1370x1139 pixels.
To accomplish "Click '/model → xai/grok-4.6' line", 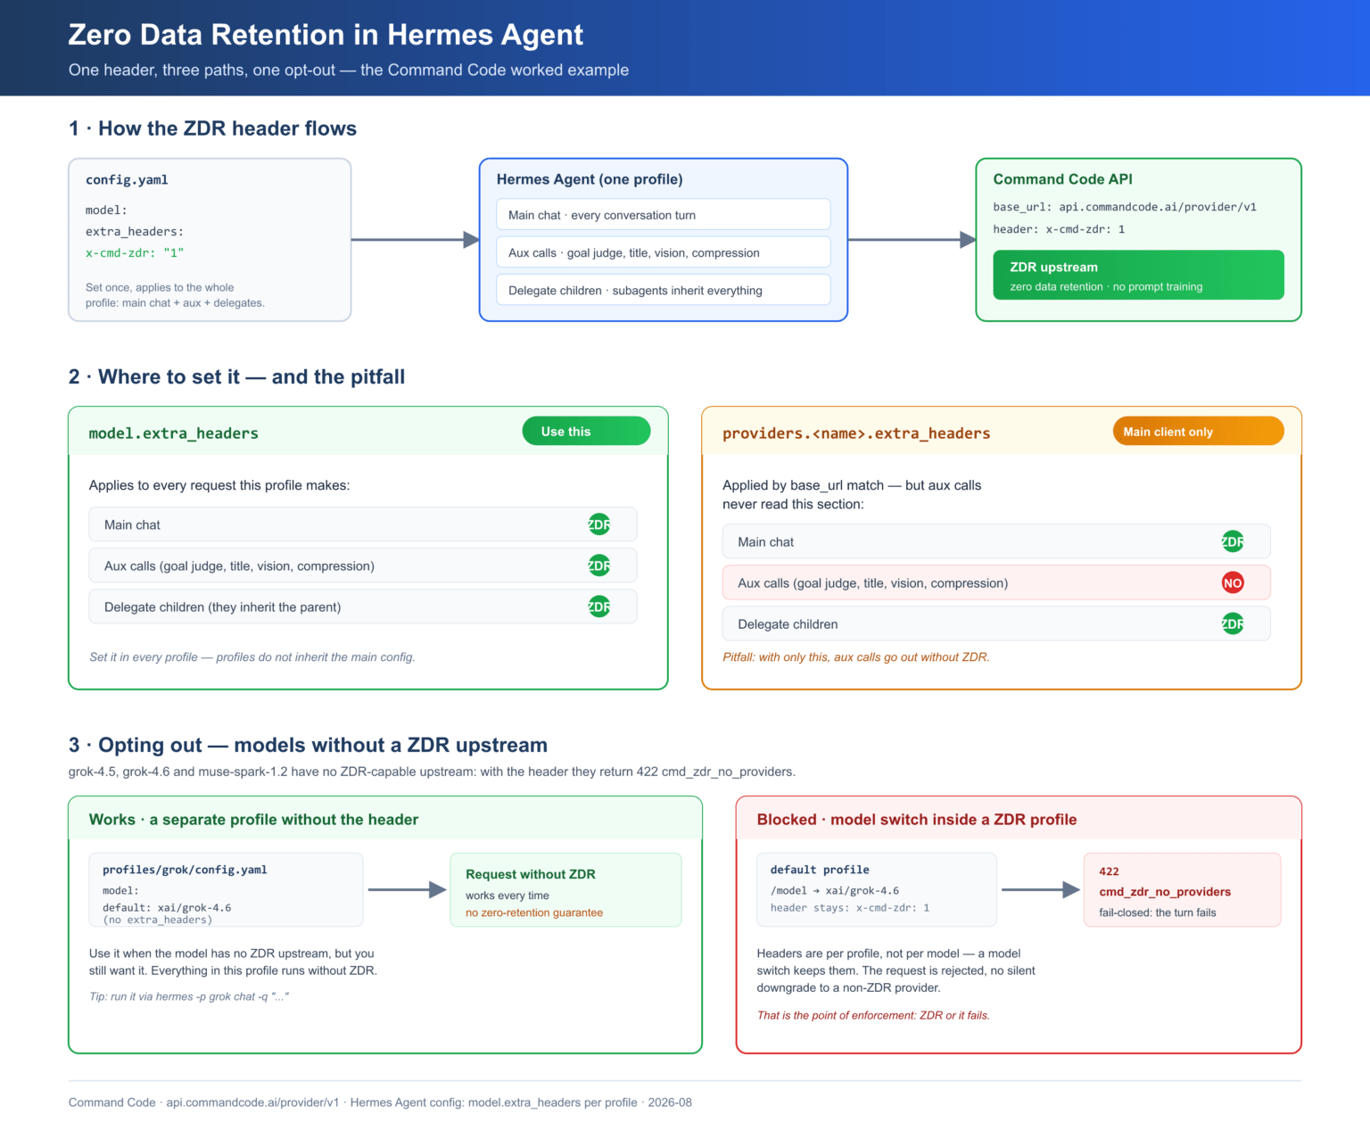I will point(835,890).
